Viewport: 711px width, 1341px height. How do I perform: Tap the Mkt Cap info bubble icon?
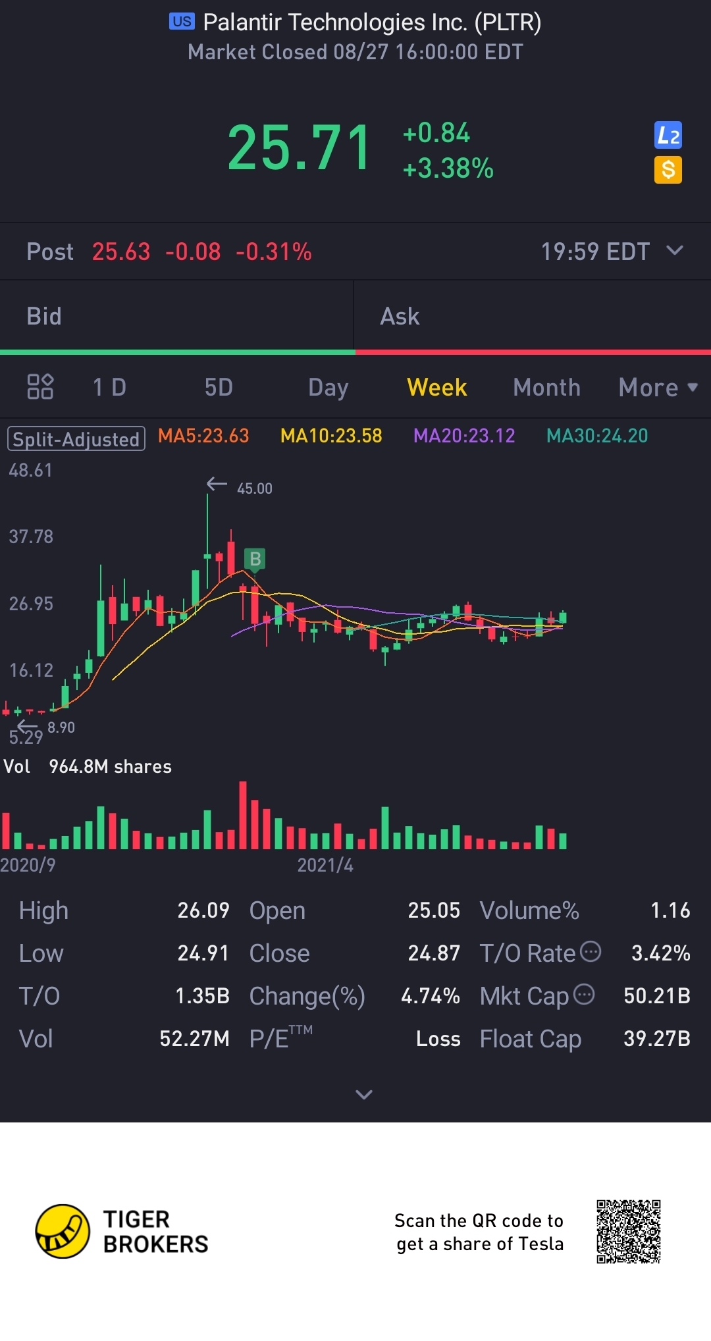[584, 994]
